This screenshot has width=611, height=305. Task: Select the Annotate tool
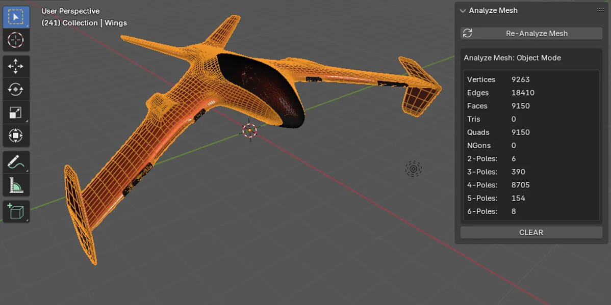click(16, 161)
